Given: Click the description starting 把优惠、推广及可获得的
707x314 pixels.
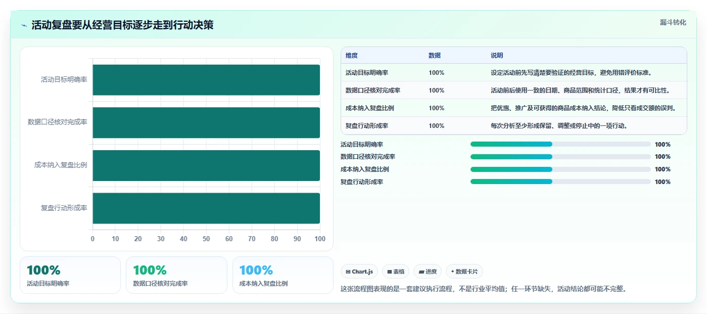Looking at the screenshot, I should pyautogui.click(x=584, y=108).
